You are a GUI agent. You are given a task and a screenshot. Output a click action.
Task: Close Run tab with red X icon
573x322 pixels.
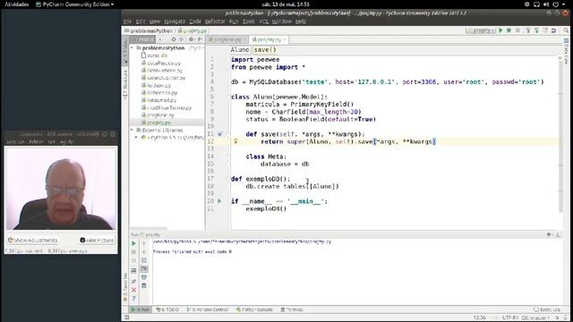(x=133, y=290)
